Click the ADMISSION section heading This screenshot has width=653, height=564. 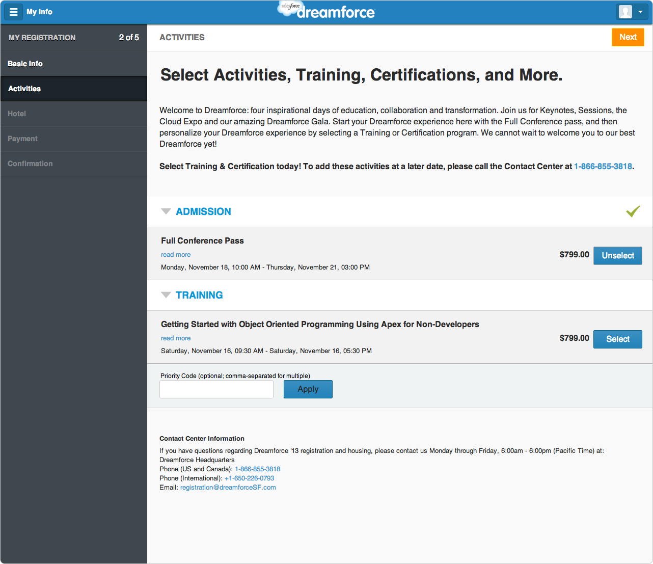[203, 211]
